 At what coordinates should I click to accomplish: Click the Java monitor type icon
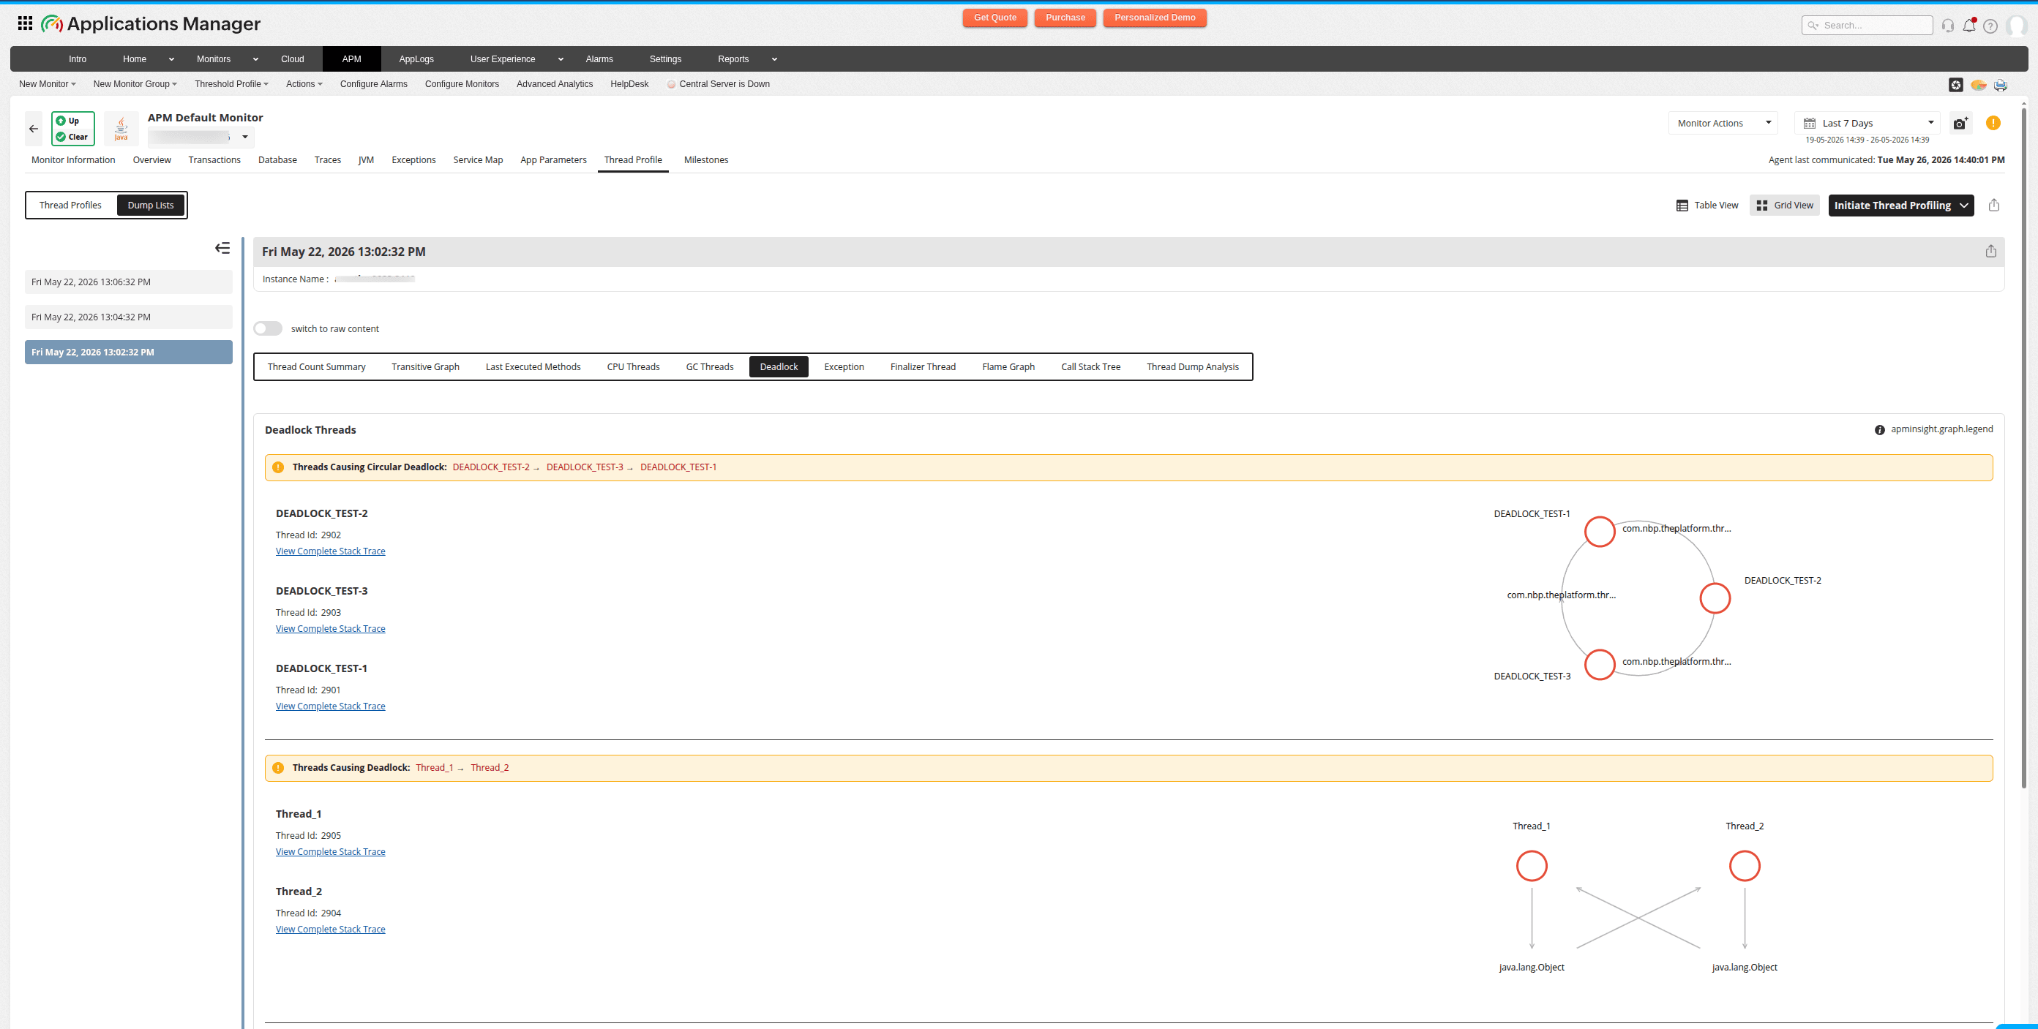[121, 129]
